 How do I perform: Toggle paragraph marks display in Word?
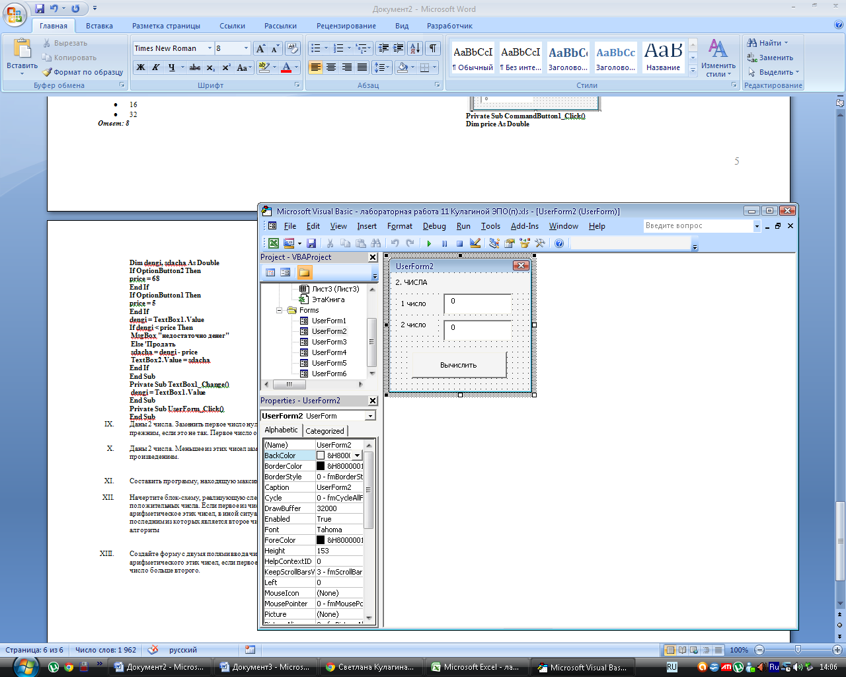click(x=433, y=48)
